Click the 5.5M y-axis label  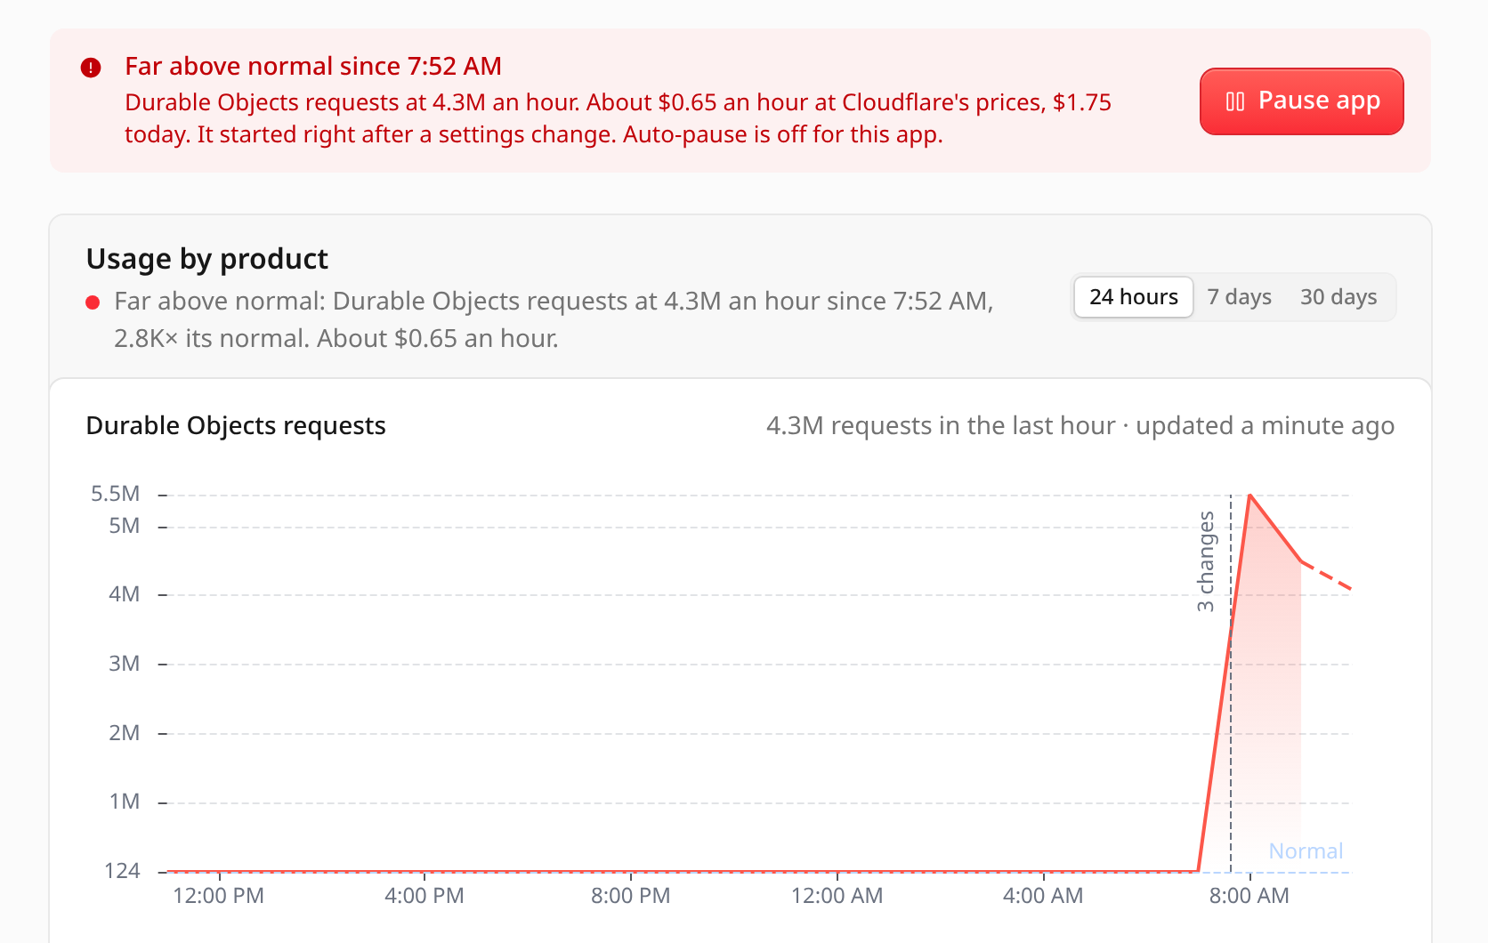click(x=116, y=494)
